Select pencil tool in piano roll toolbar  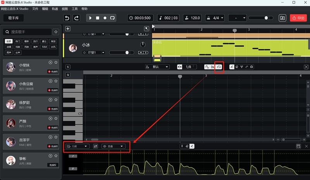pos(232,67)
